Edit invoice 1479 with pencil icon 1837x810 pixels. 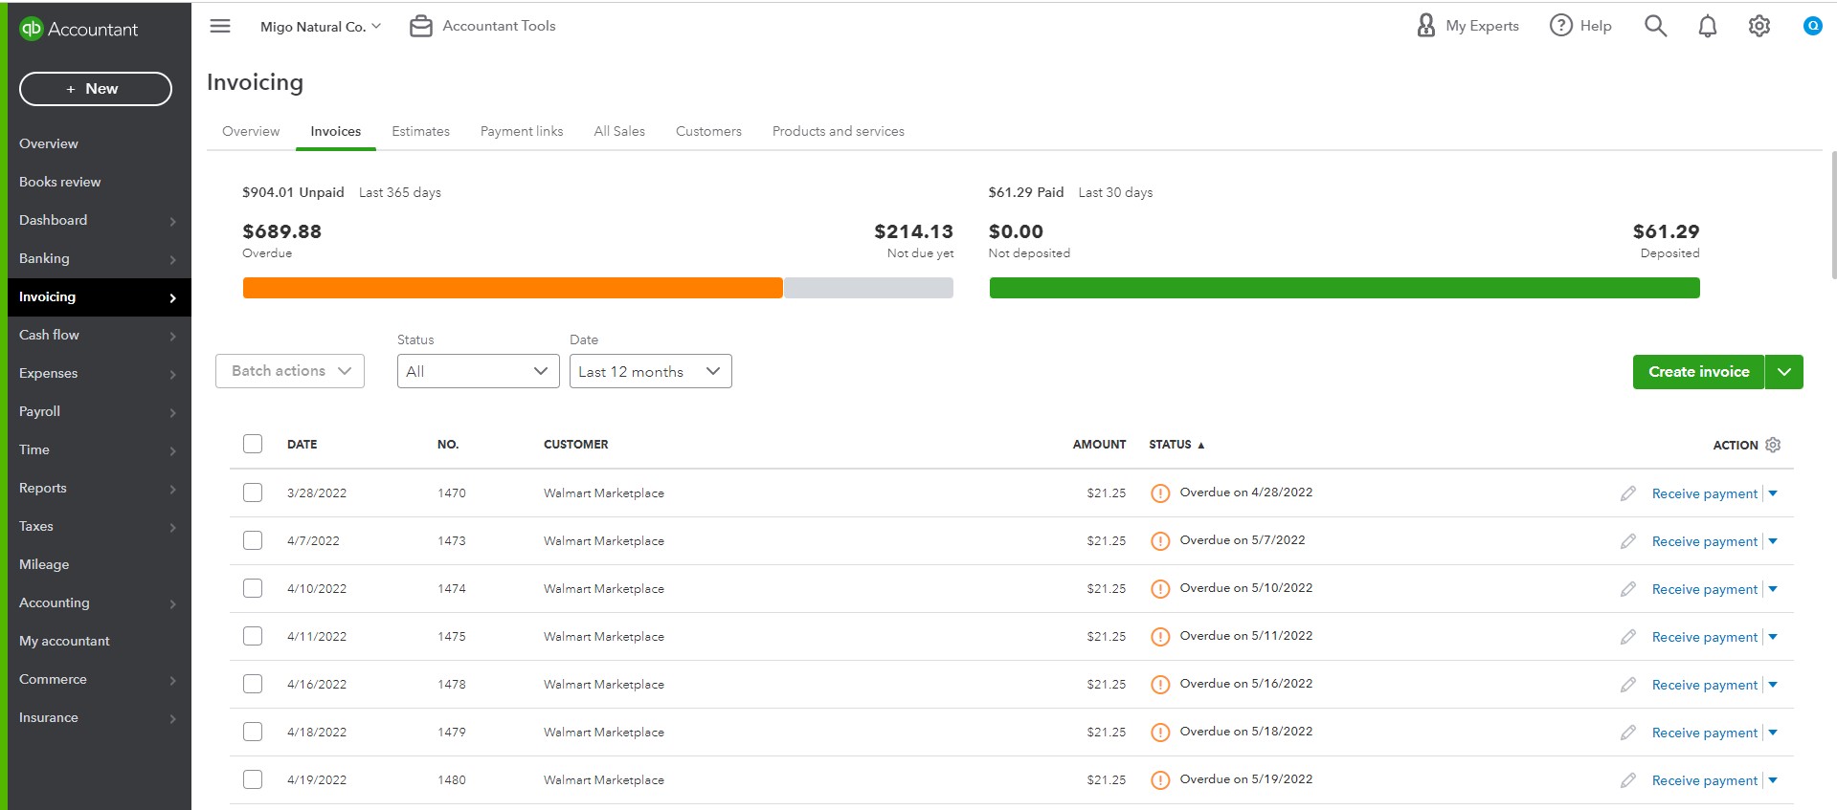1627,733
